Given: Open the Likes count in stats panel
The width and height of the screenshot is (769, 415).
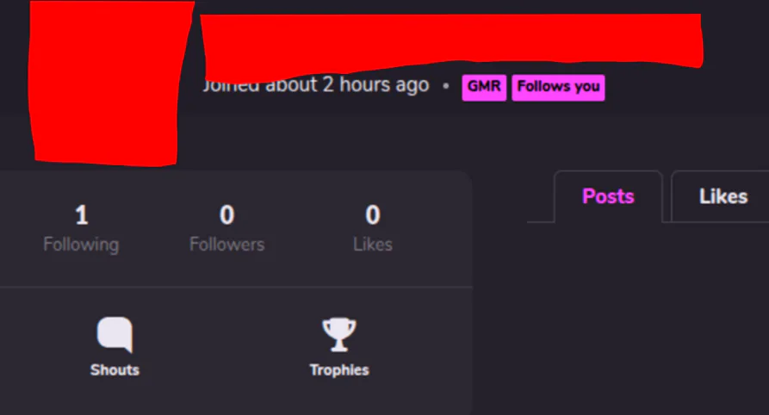Looking at the screenshot, I should coord(373,215).
